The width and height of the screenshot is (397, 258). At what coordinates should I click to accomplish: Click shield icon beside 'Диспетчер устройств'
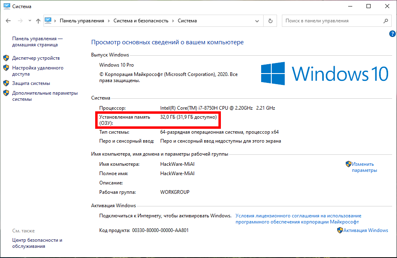click(7, 58)
